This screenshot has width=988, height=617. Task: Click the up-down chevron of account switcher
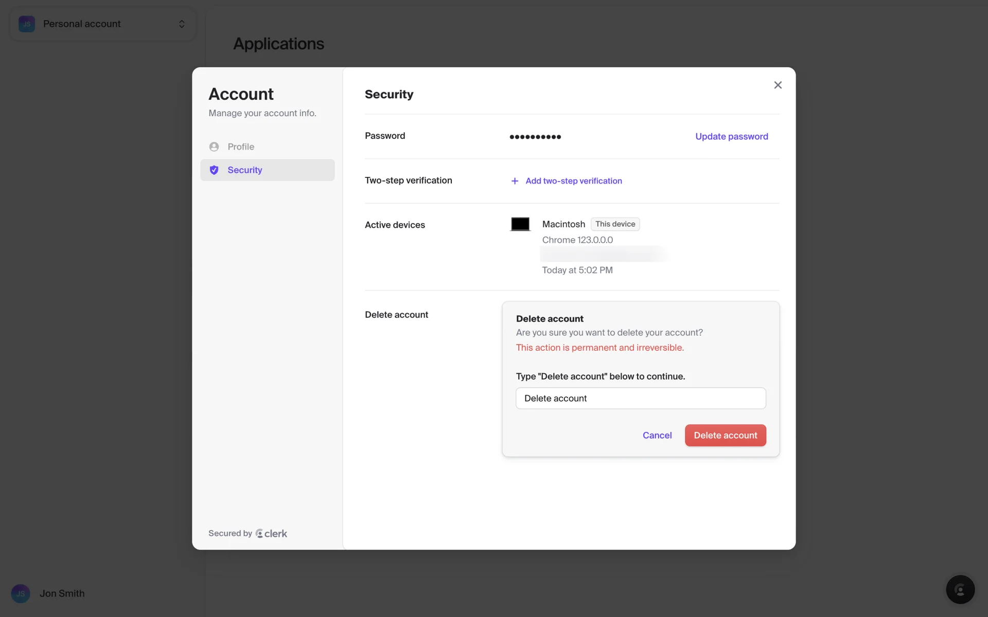click(182, 24)
